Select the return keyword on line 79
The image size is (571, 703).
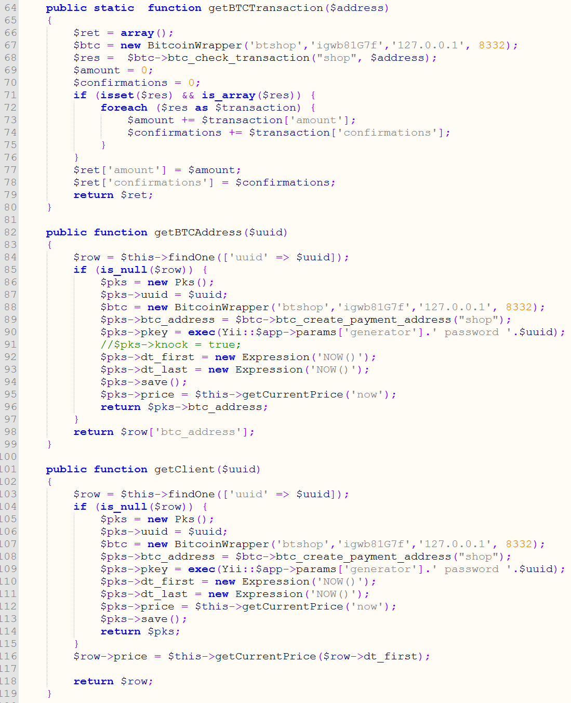click(93, 195)
